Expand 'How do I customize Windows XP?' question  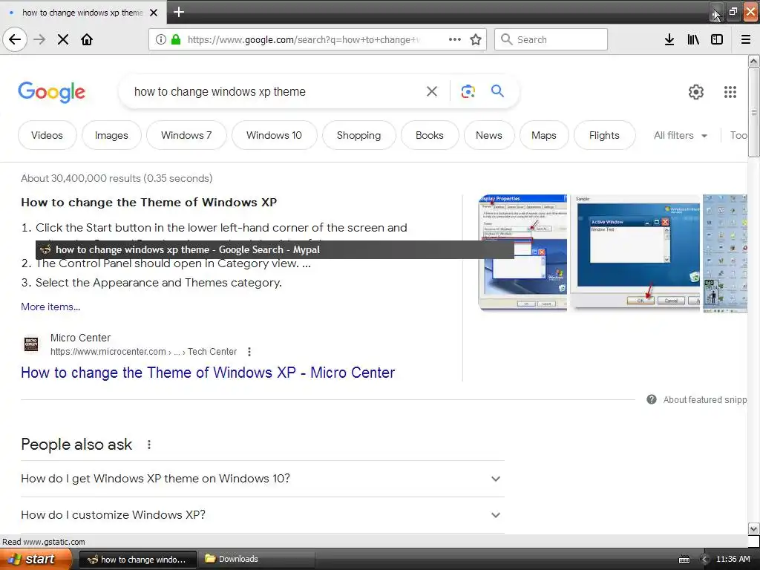[x=262, y=515]
